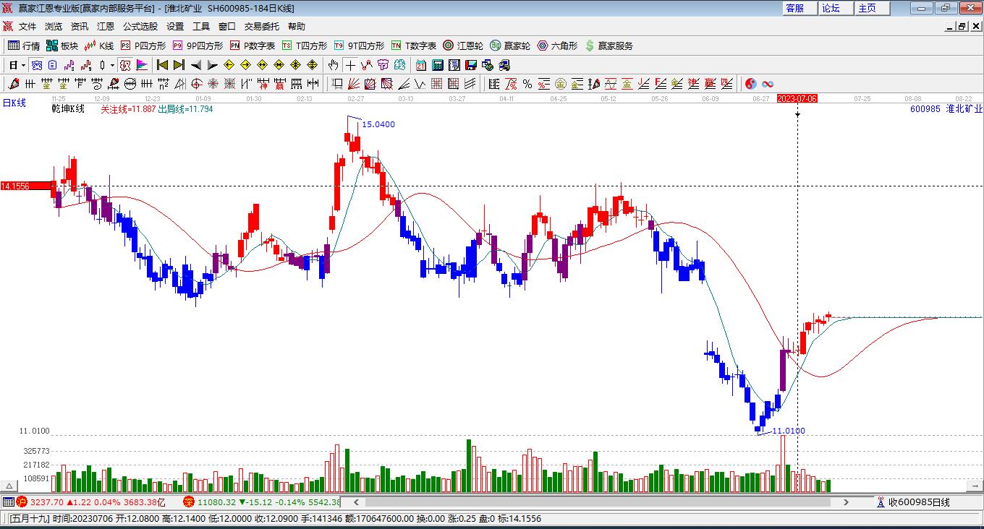
Task: Open the 浏览 menu
Action: (54, 26)
